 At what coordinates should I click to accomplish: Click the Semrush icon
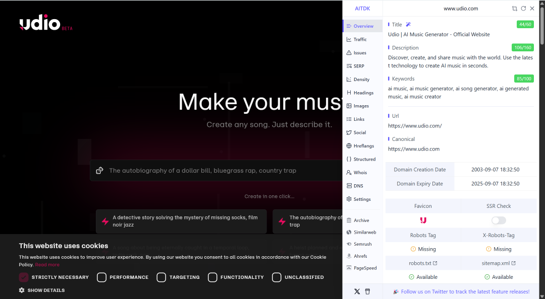(x=349, y=244)
